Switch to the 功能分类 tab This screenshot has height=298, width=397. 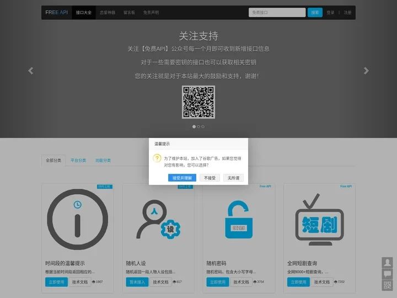pyautogui.click(x=103, y=161)
